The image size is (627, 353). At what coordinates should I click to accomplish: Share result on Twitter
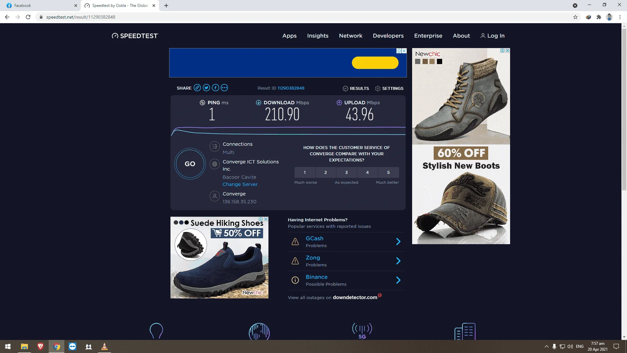click(206, 88)
